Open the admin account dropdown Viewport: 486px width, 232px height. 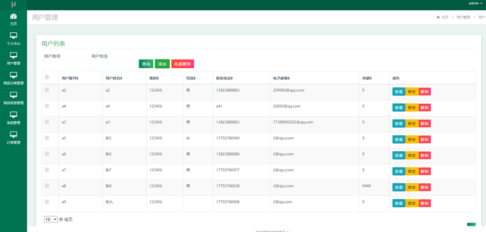(475, 3)
